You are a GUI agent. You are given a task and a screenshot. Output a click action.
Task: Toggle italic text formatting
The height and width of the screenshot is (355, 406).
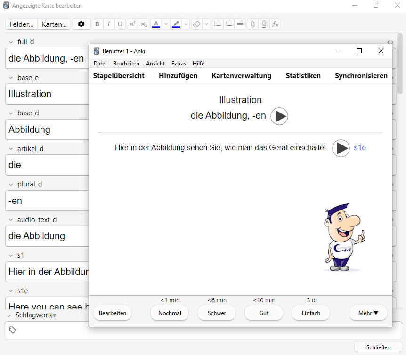[109, 24]
